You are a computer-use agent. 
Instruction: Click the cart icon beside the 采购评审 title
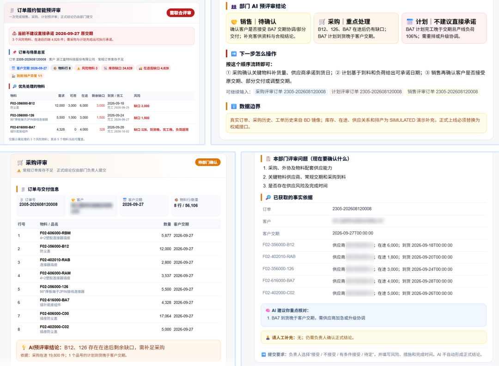tap(20, 162)
